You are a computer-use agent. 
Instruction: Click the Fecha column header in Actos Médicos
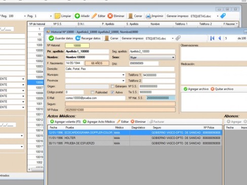point(53,127)
